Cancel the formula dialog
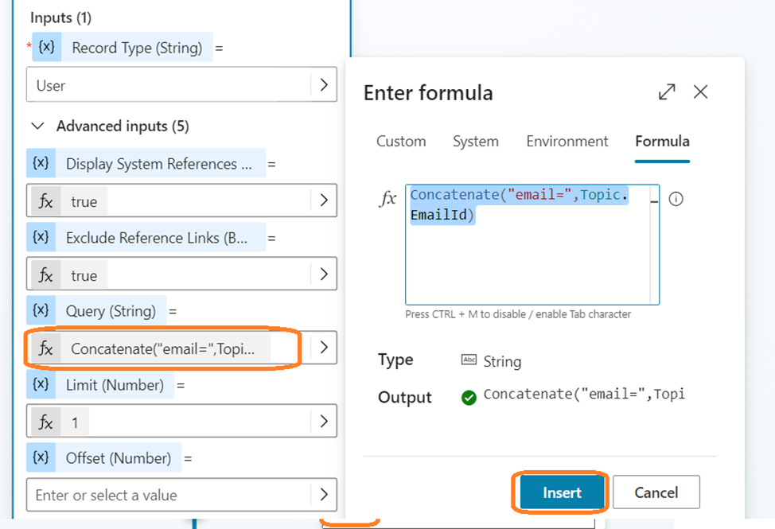775x529 pixels. click(x=656, y=492)
